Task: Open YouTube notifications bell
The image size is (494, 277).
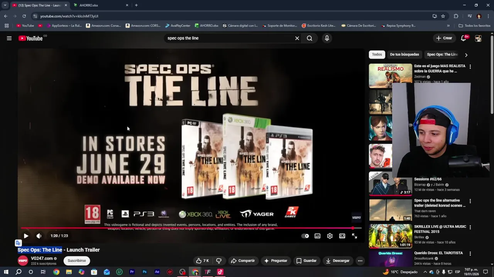Action: coord(464,38)
